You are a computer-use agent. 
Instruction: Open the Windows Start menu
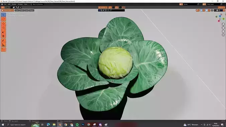coord(3,125)
